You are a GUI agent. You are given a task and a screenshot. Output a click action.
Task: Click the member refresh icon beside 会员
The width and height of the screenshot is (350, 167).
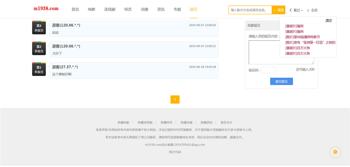pyautogui.click(x=308, y=10)
